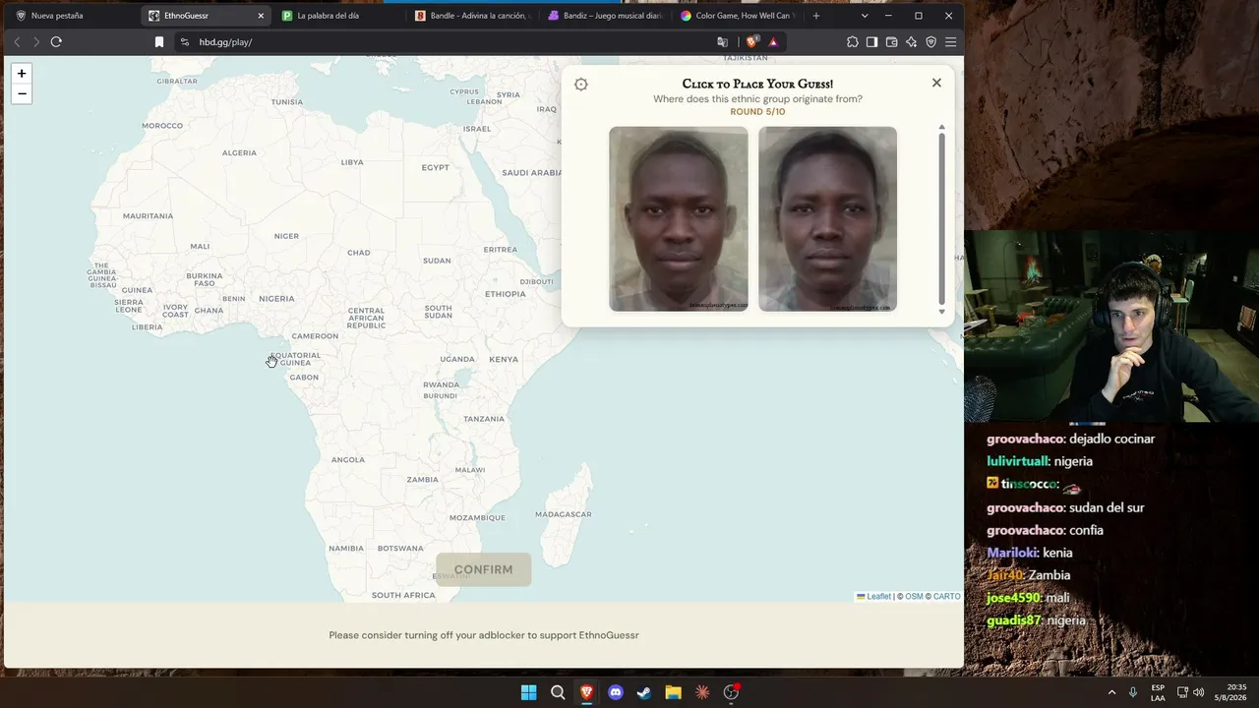This screenshot has height=708, width=1259.
Task: Click the volume icon in system tray
Action: [1198, 692]
